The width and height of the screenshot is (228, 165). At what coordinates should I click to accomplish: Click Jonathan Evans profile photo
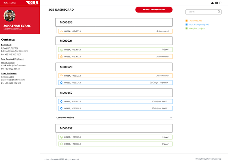click(x=10, y=16)
